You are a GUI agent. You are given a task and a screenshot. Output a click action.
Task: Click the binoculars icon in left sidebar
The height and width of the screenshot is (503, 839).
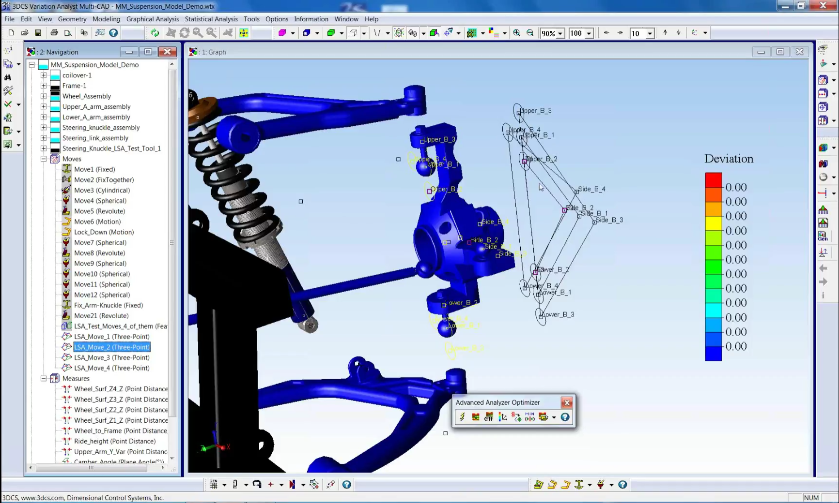point(8,77)
